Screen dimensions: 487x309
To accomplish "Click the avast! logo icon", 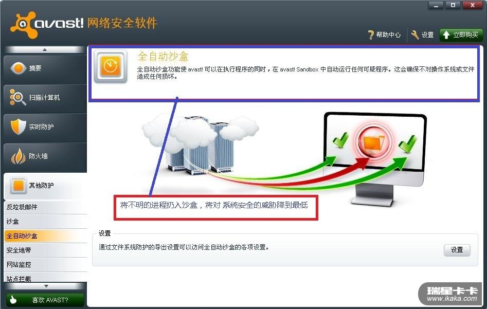I will pyautogui.click(x=23, y=25).
